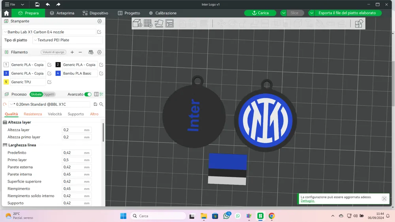Open the Generic TPU filament combo
The image size is (395, 222).
28,82
